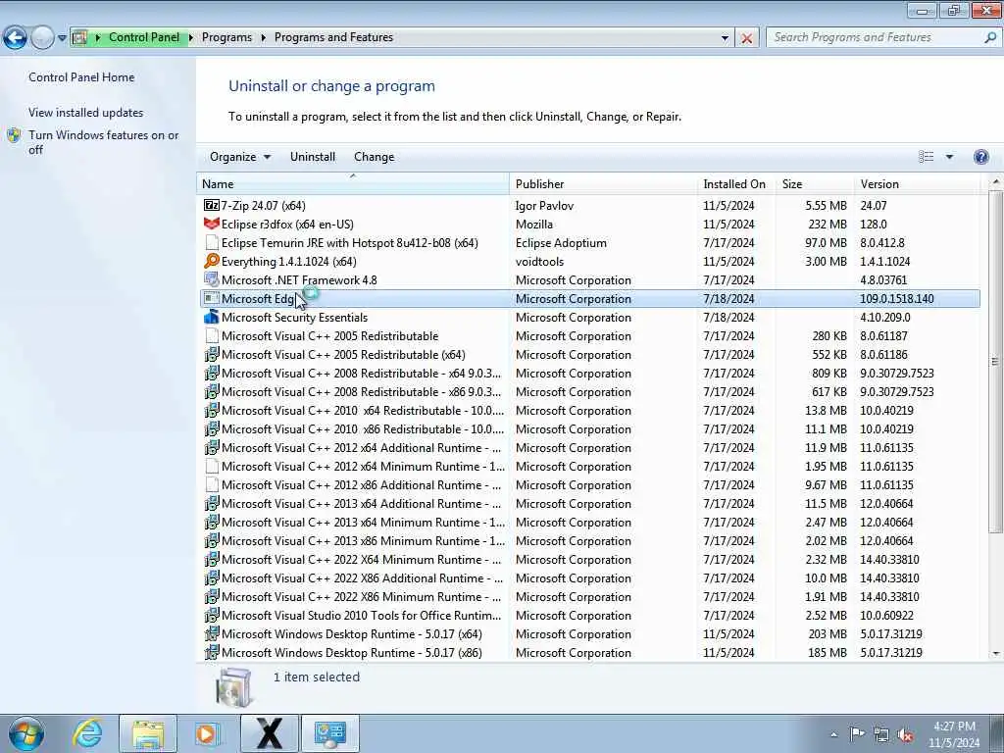This screenshot has height=753, width=1004.
Task: Click the forward navigation arrow
Action: point(42,38)
